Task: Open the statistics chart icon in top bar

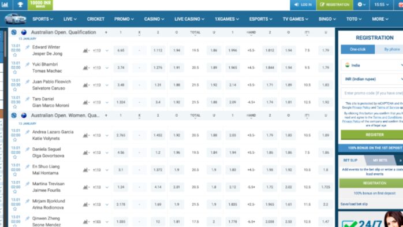Action: click(x=5, y=5)
